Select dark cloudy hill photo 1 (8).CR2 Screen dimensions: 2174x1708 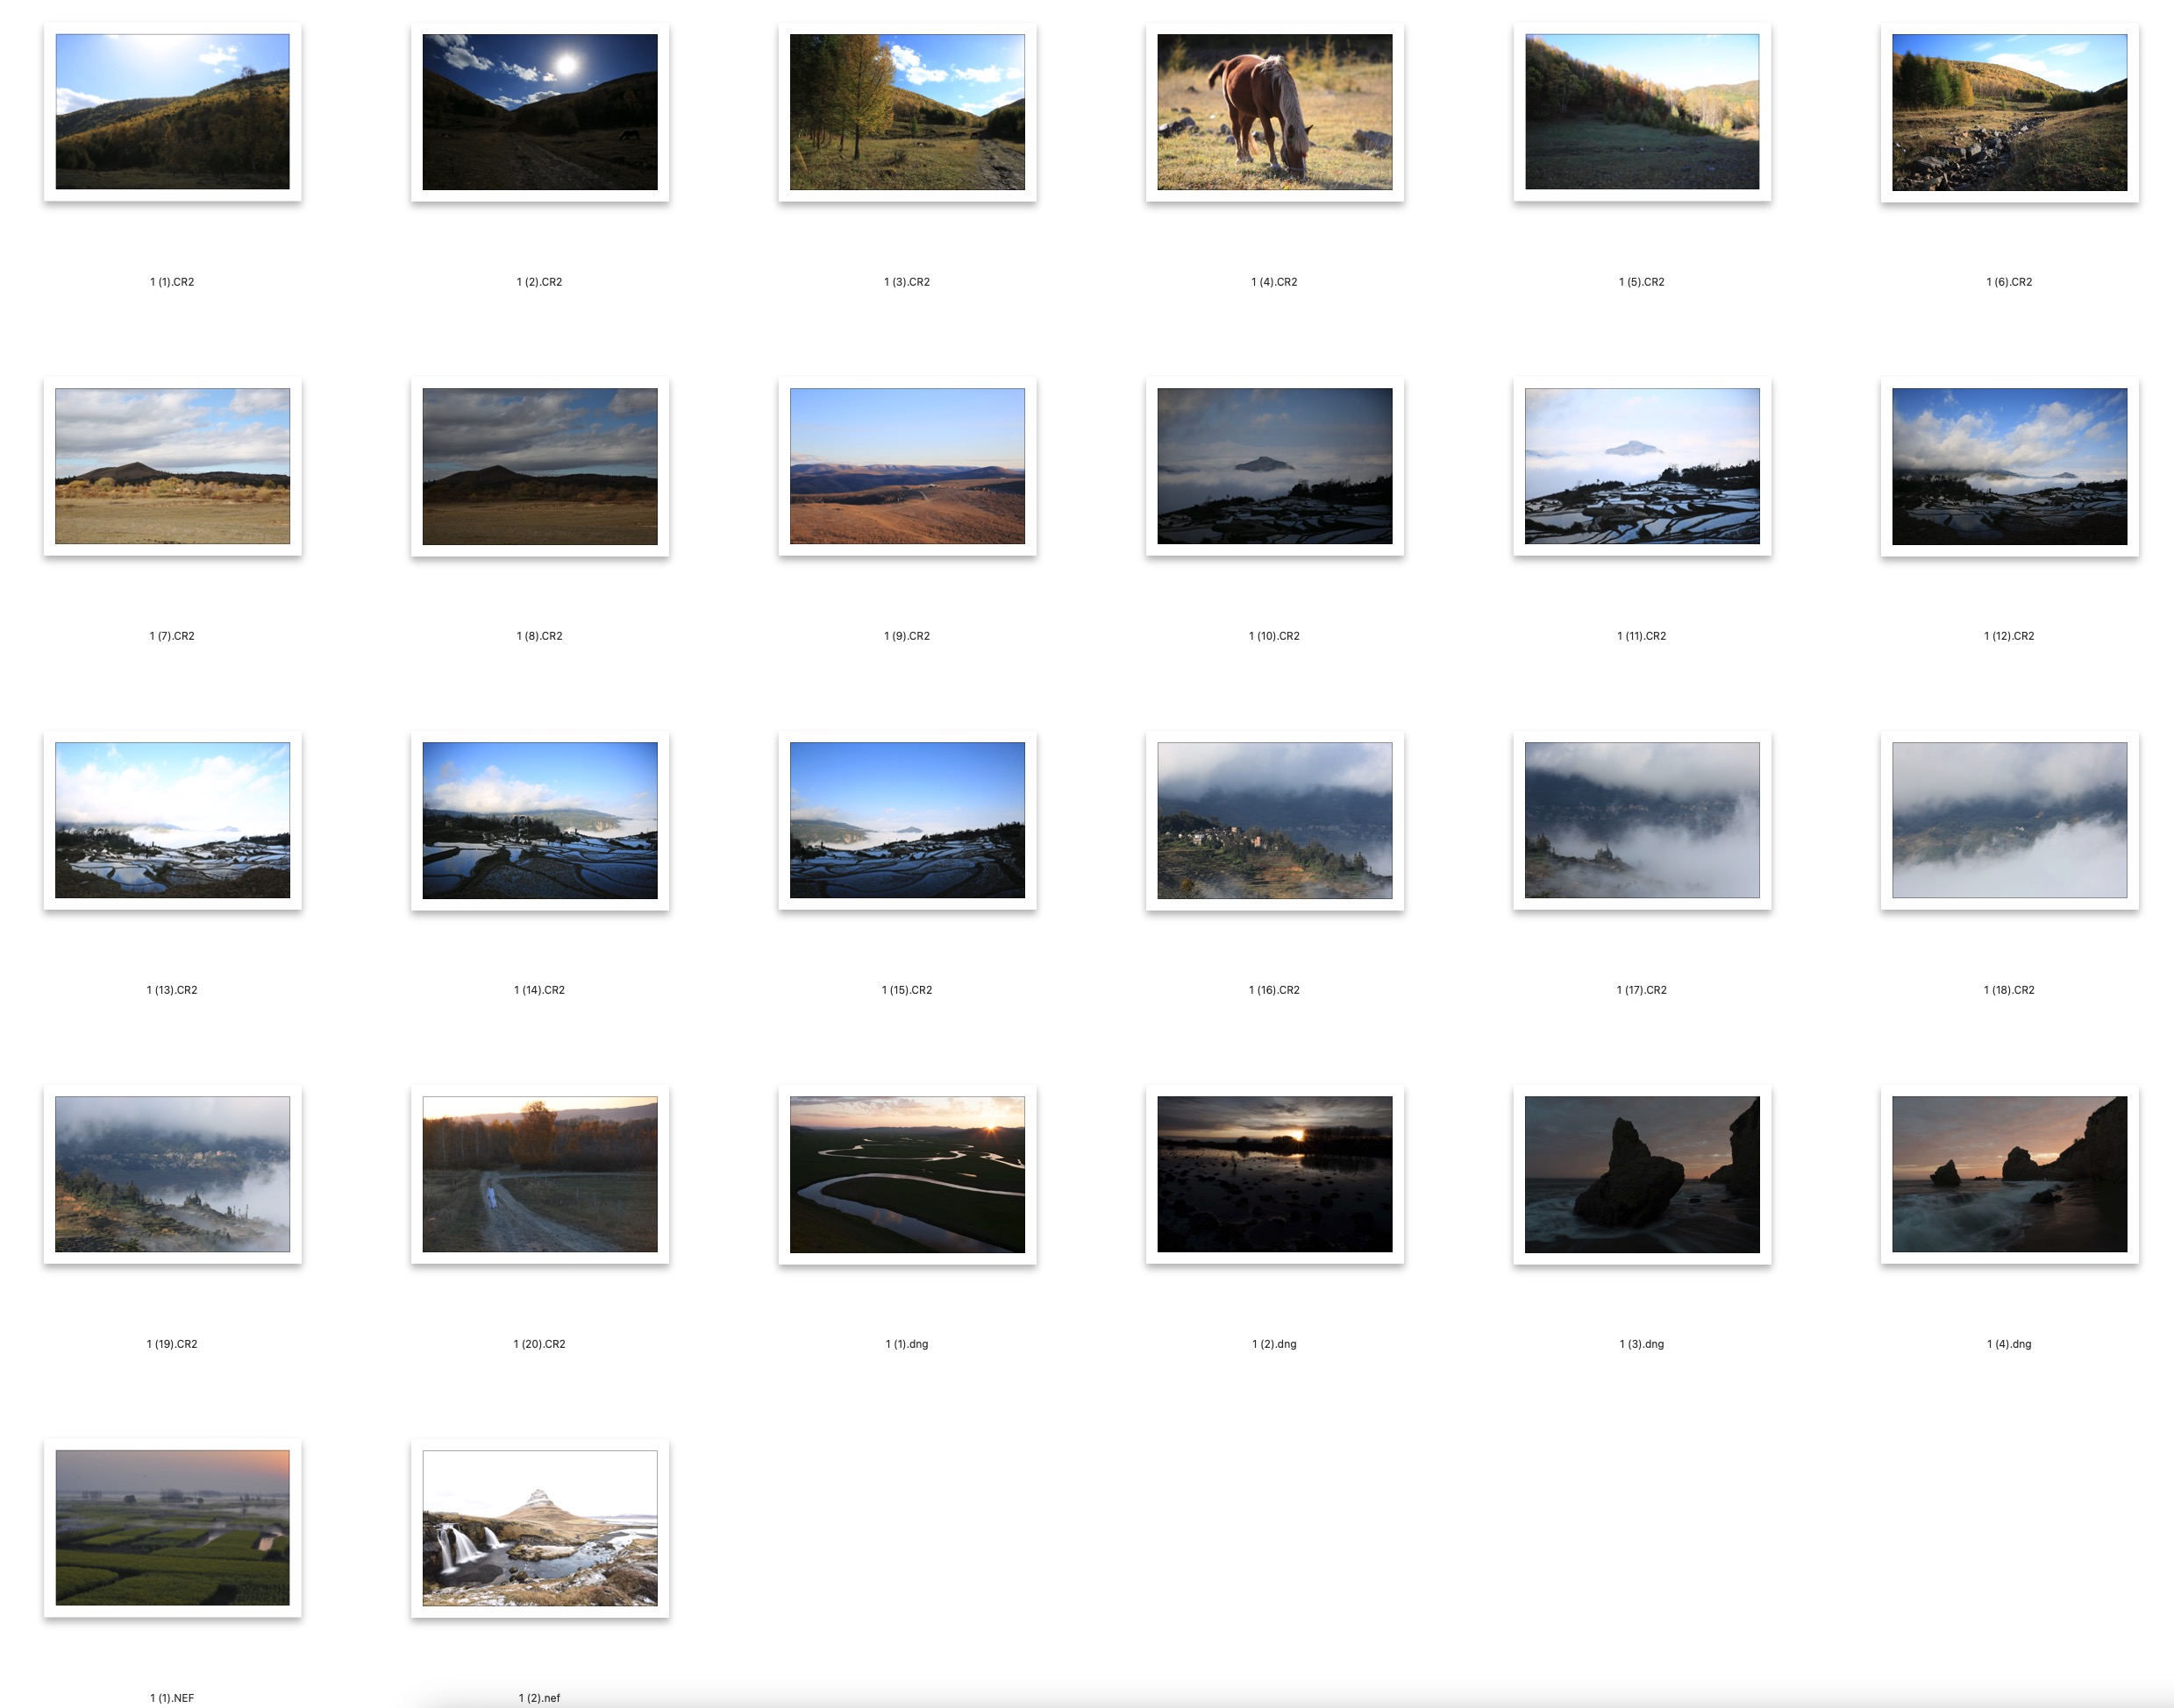pyautogui.click(x=539, y=466)
